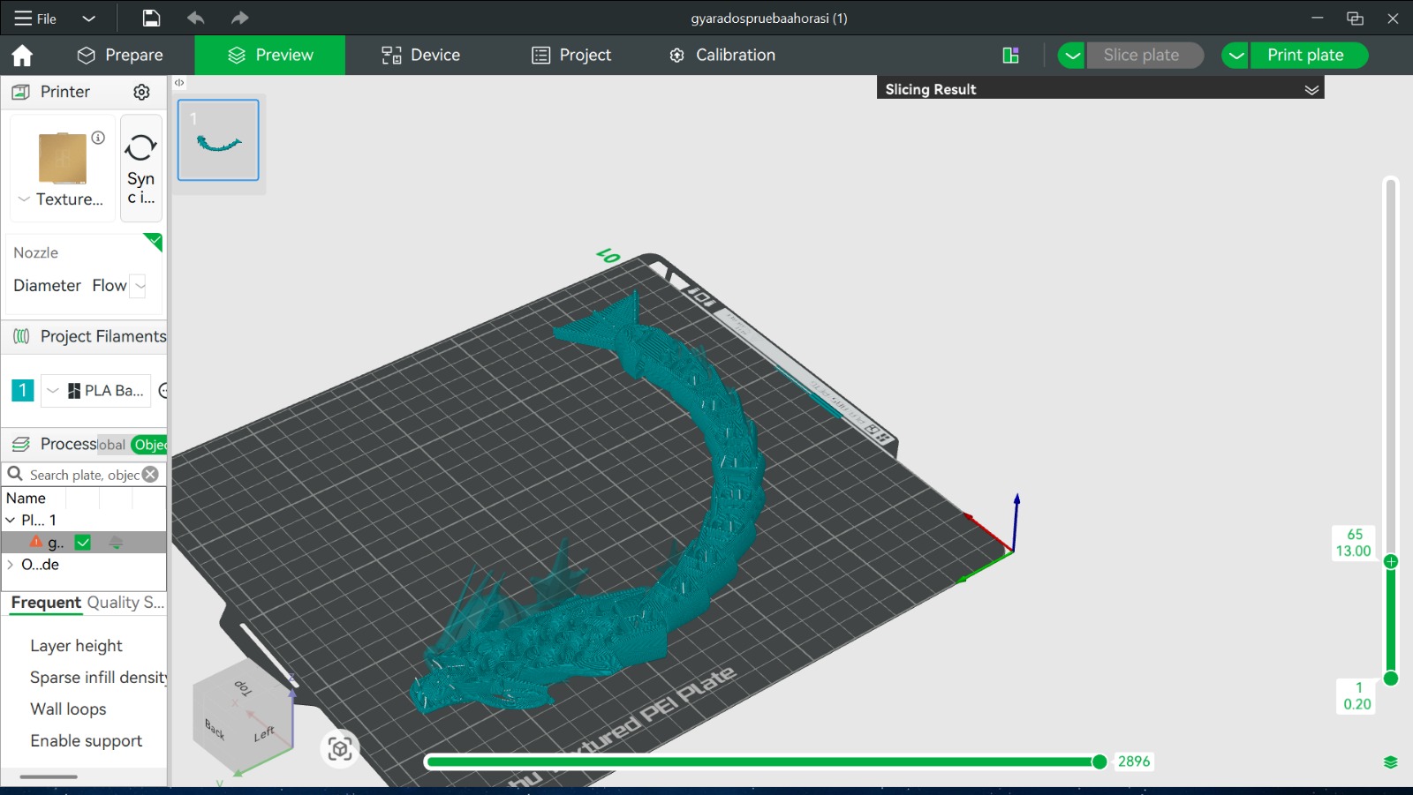Screen dimensions: 1413x795
Task: Click the Enable support setting label
Action: (86, 741)
